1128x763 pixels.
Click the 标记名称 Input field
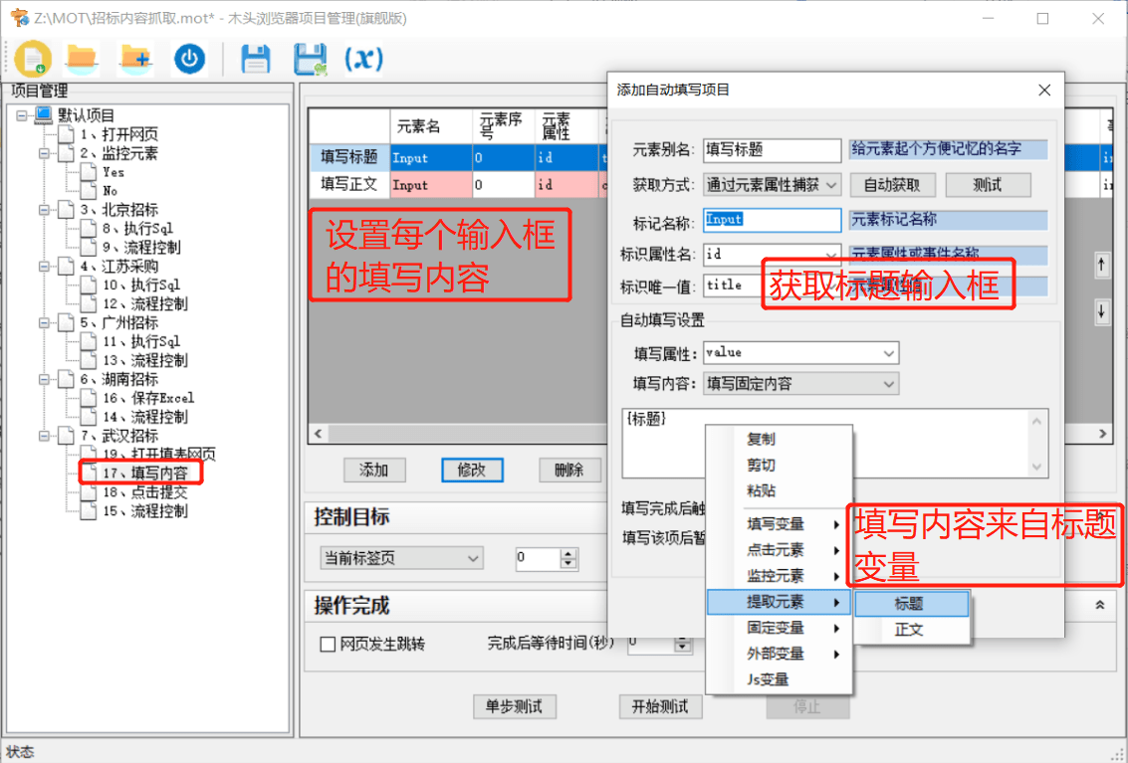[x=772, y=220]
